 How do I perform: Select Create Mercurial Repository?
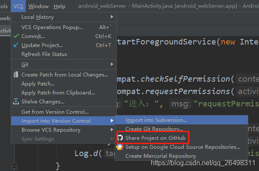[x=182, y=156]
